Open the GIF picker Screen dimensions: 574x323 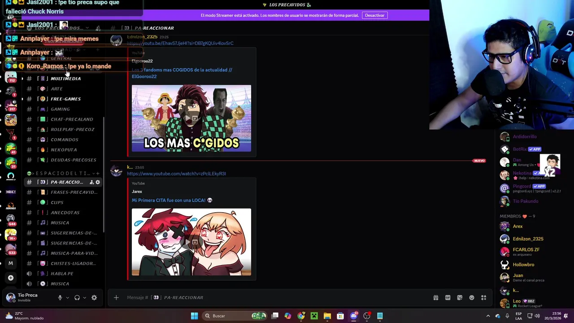click(x=448, y=297)
